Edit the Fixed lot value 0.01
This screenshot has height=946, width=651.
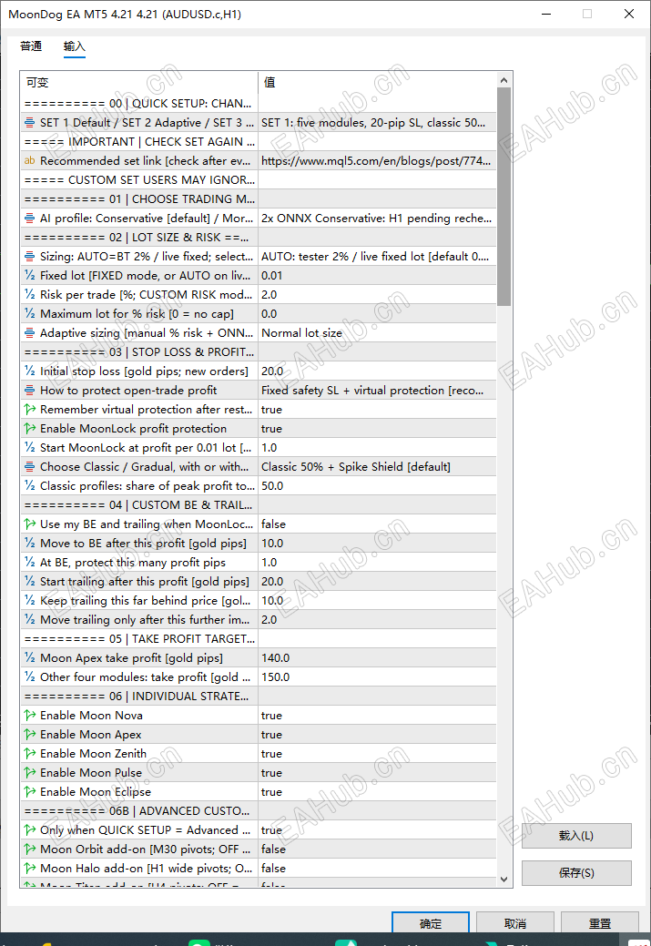377,275
